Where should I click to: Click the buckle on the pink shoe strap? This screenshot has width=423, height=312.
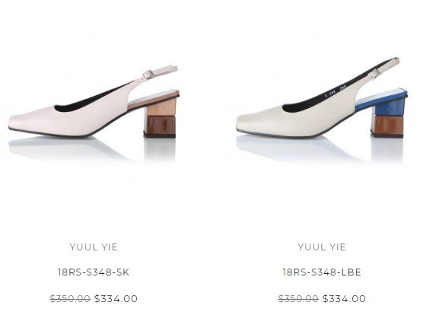tap(148, 75)
